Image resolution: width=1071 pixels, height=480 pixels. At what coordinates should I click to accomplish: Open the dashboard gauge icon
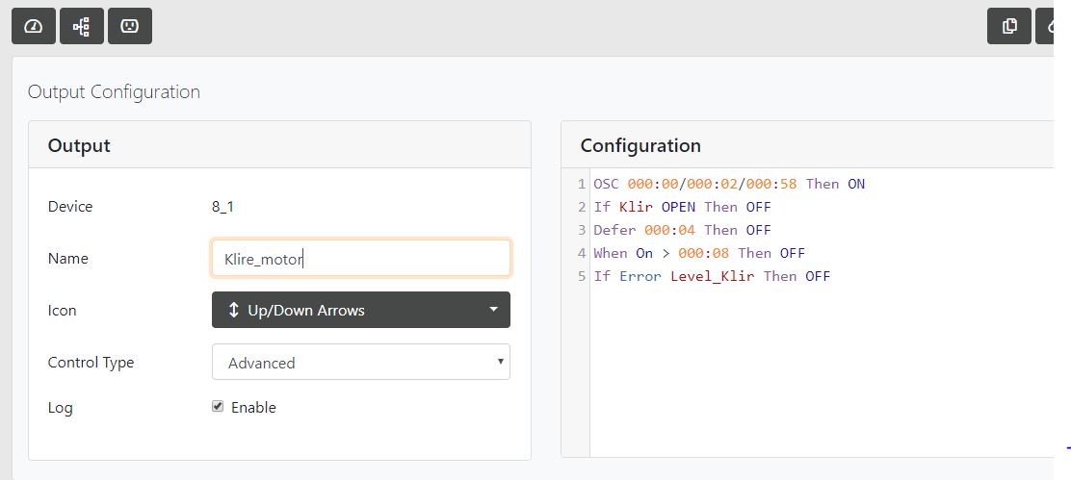[x=34, y=27]
